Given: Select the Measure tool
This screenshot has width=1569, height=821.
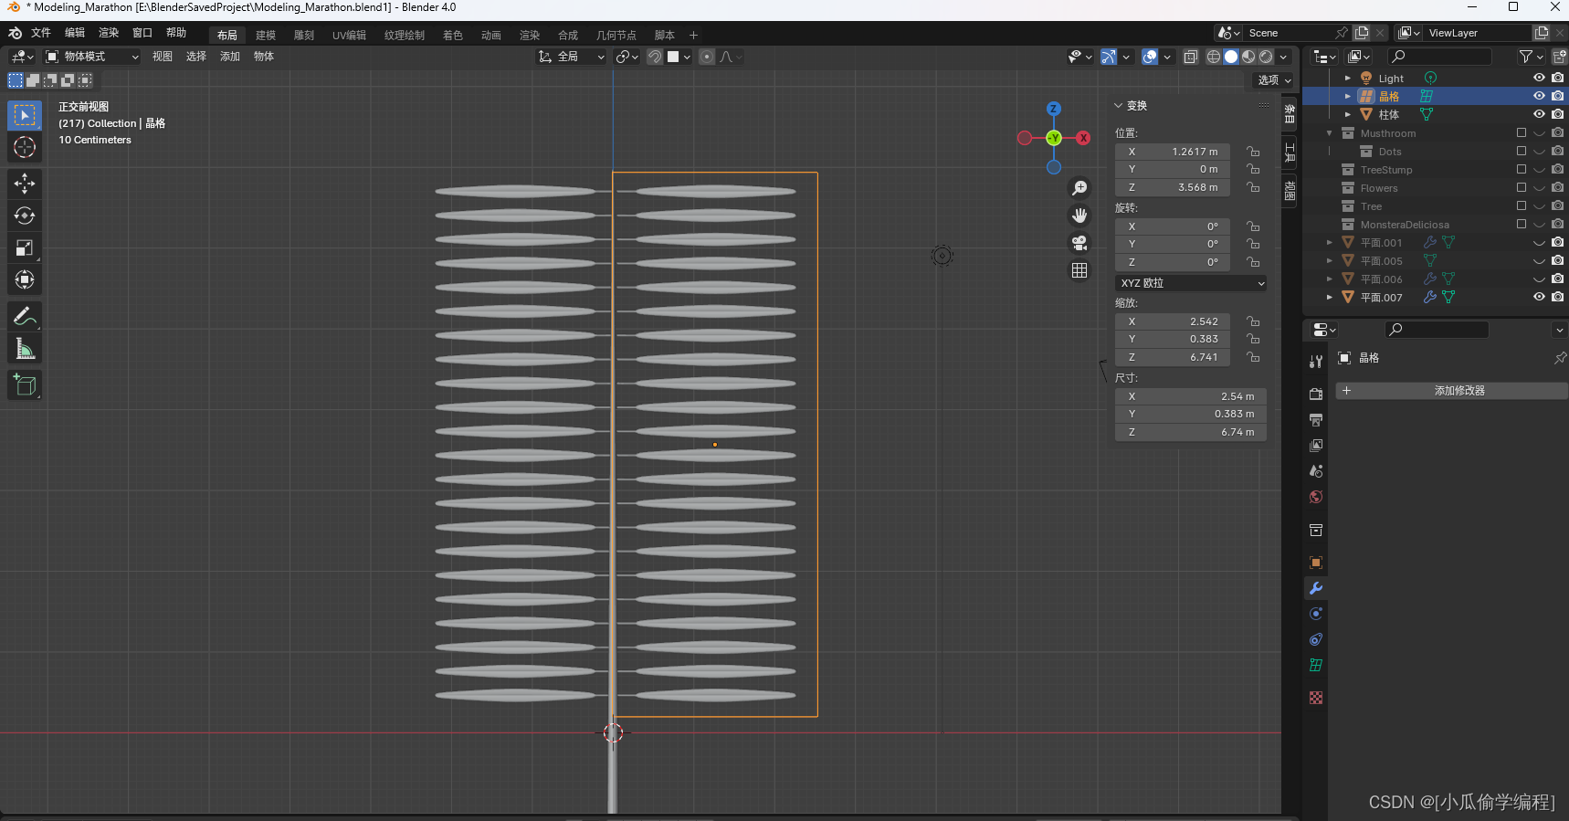Looking at the screenshot, I should point(25,349).
